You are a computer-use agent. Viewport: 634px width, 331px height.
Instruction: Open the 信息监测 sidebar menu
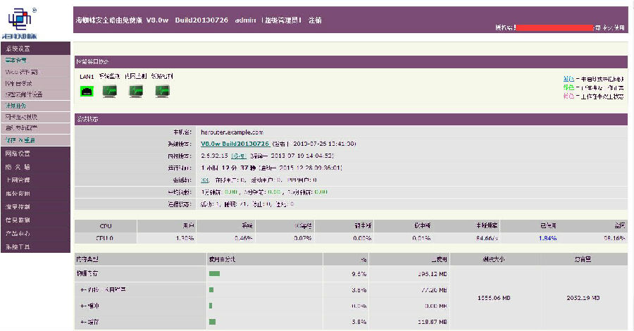pos(36,220)
